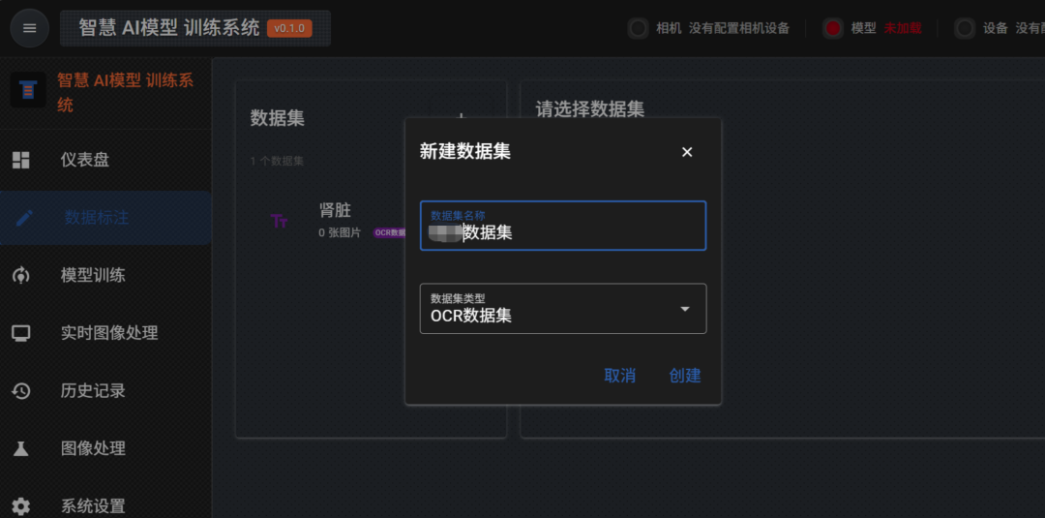Open 系统设置 in the sidebar
This screenshot has height=518, width=1045.
tap(106, 506)
